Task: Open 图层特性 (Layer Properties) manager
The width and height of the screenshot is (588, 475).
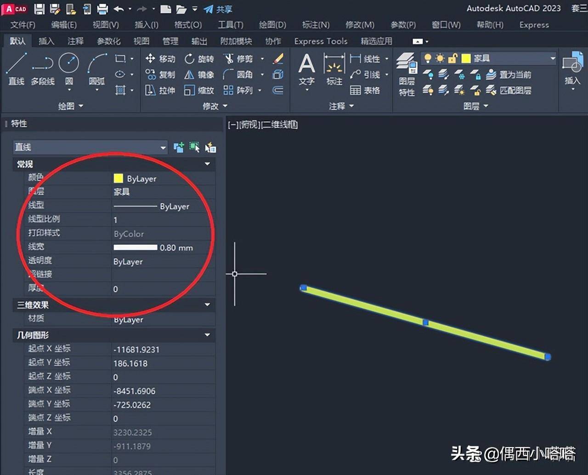Action: click(x=407, y=74)
